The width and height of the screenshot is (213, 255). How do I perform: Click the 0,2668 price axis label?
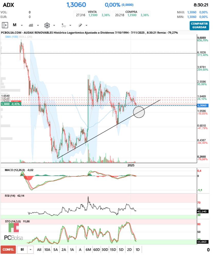click(201, 157)
